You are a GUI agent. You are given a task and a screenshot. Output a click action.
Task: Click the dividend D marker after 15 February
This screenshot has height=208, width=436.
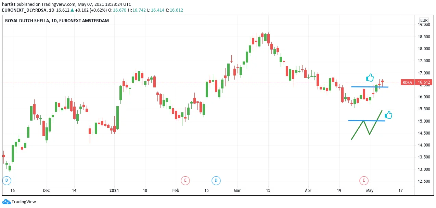click(x=216, y=180)
